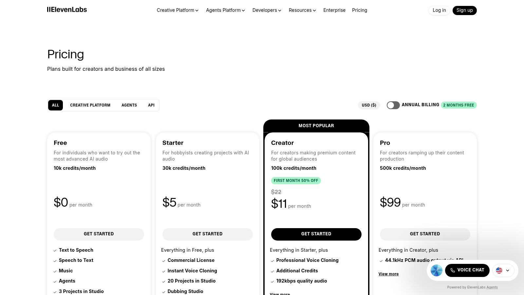The image size is (524, 295).
Task: Click the Agents footer link
Action: pyautogui.click(x=492, y=287)
